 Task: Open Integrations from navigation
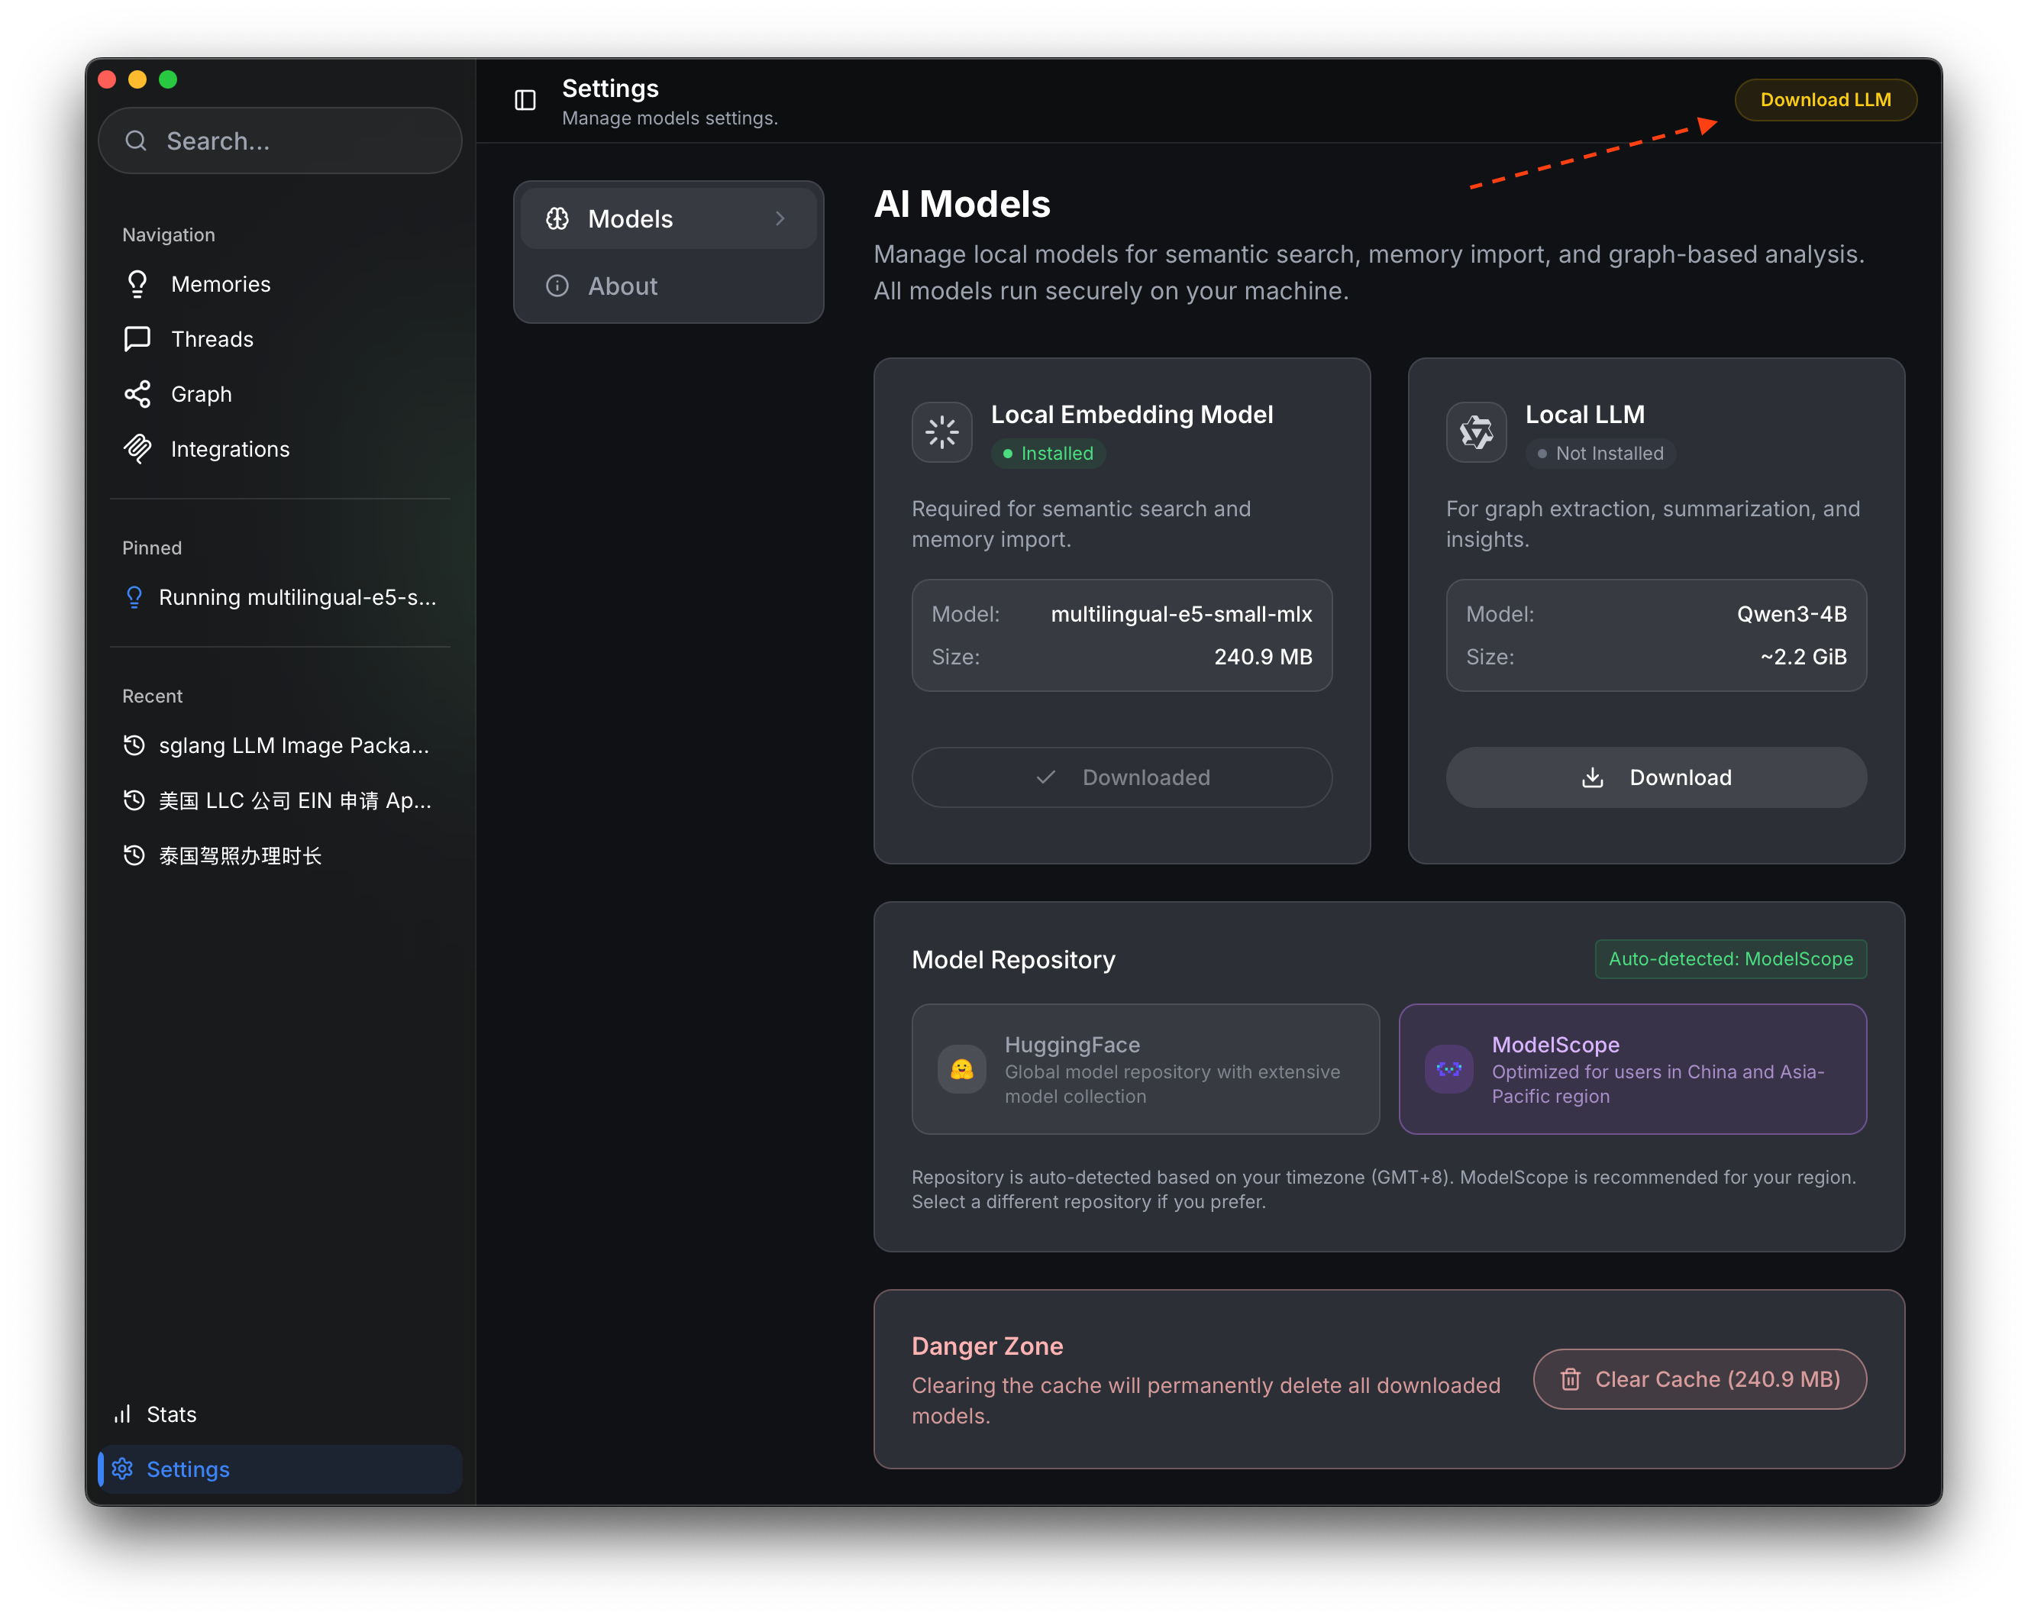coord(279,449)
